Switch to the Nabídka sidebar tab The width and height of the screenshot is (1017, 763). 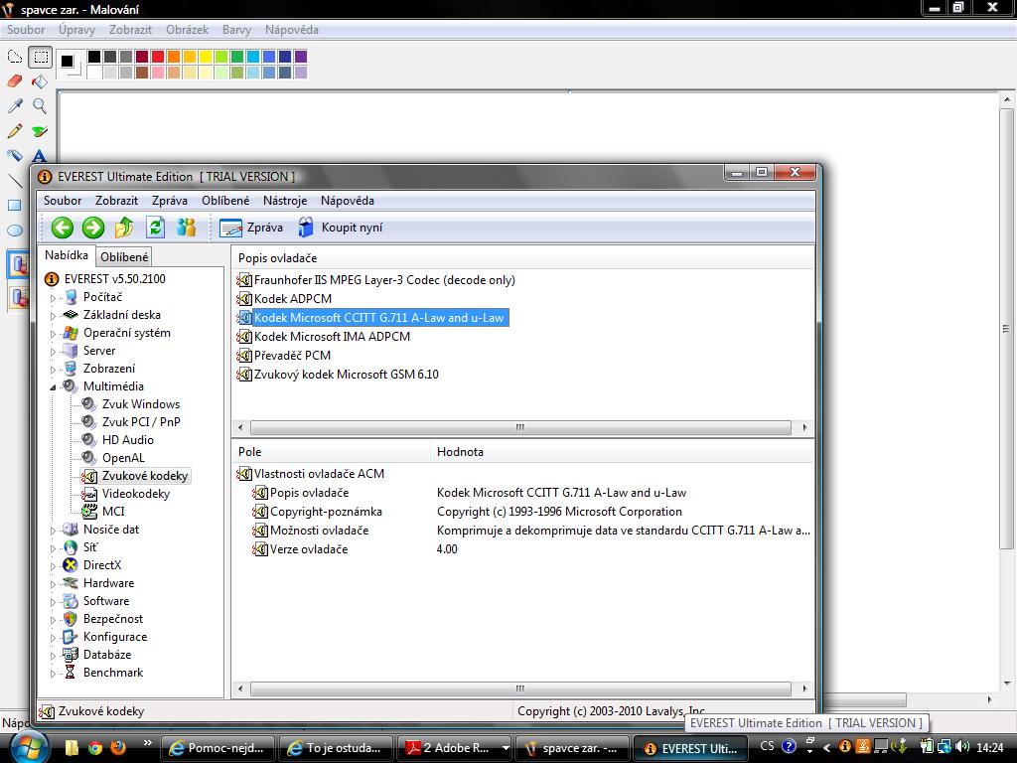pos(67,255)
